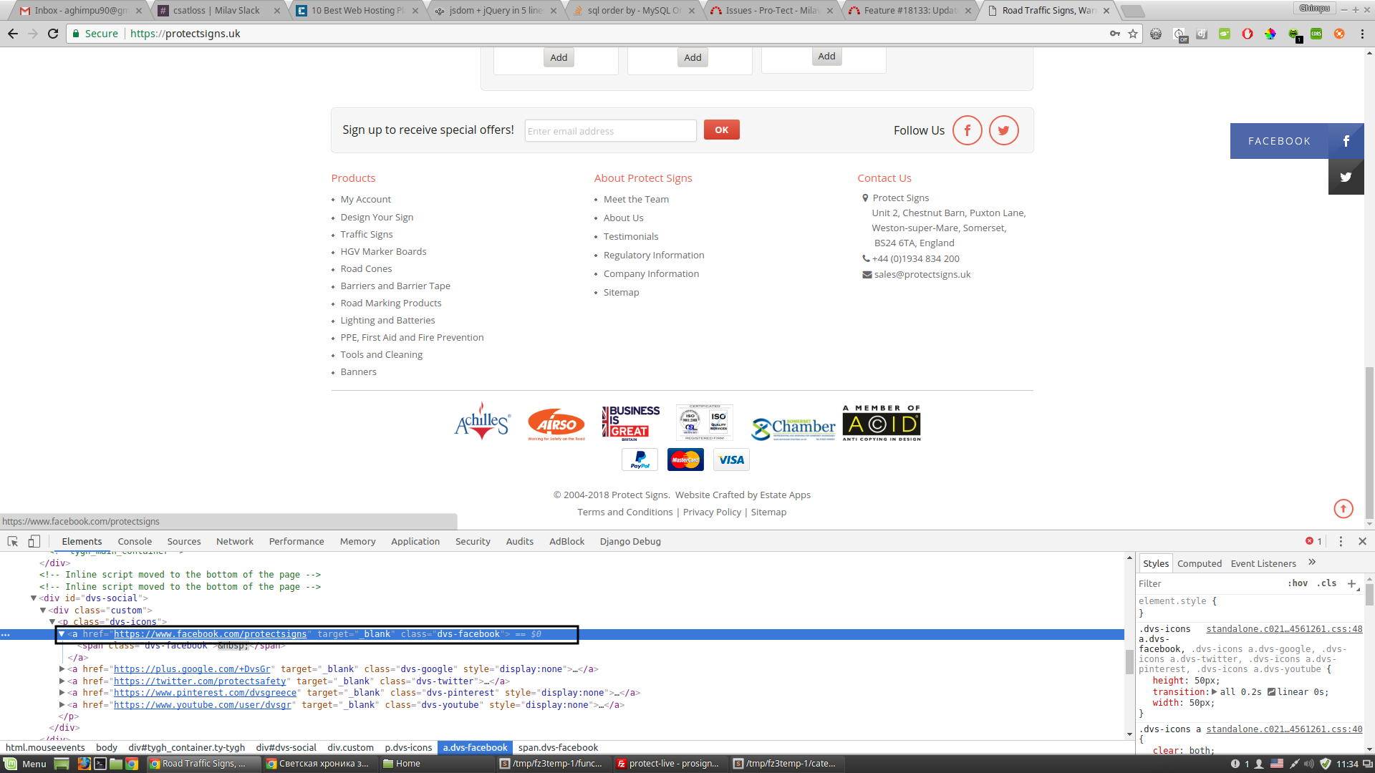Open the cubic-bezier editor for linear transition
The width and height of the screenshot is (1375, 773).
click(x=1272, y=692)
